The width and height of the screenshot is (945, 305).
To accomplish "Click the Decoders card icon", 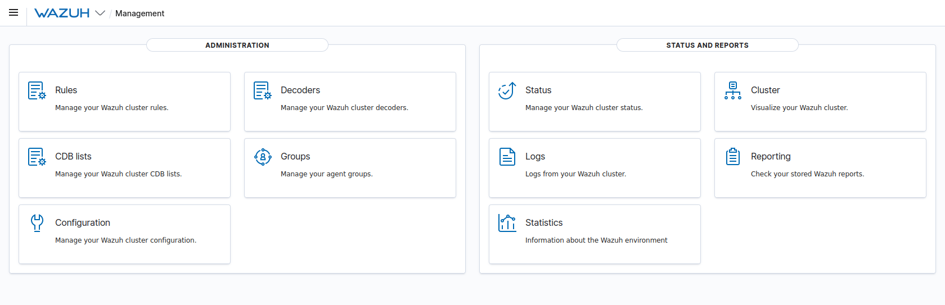I will [263, 90].
